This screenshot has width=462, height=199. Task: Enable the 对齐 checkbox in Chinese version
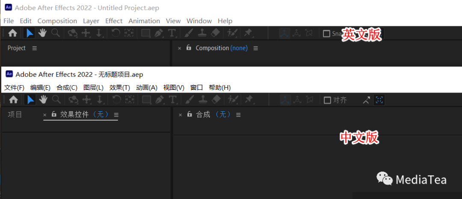(x=327, y=100)
